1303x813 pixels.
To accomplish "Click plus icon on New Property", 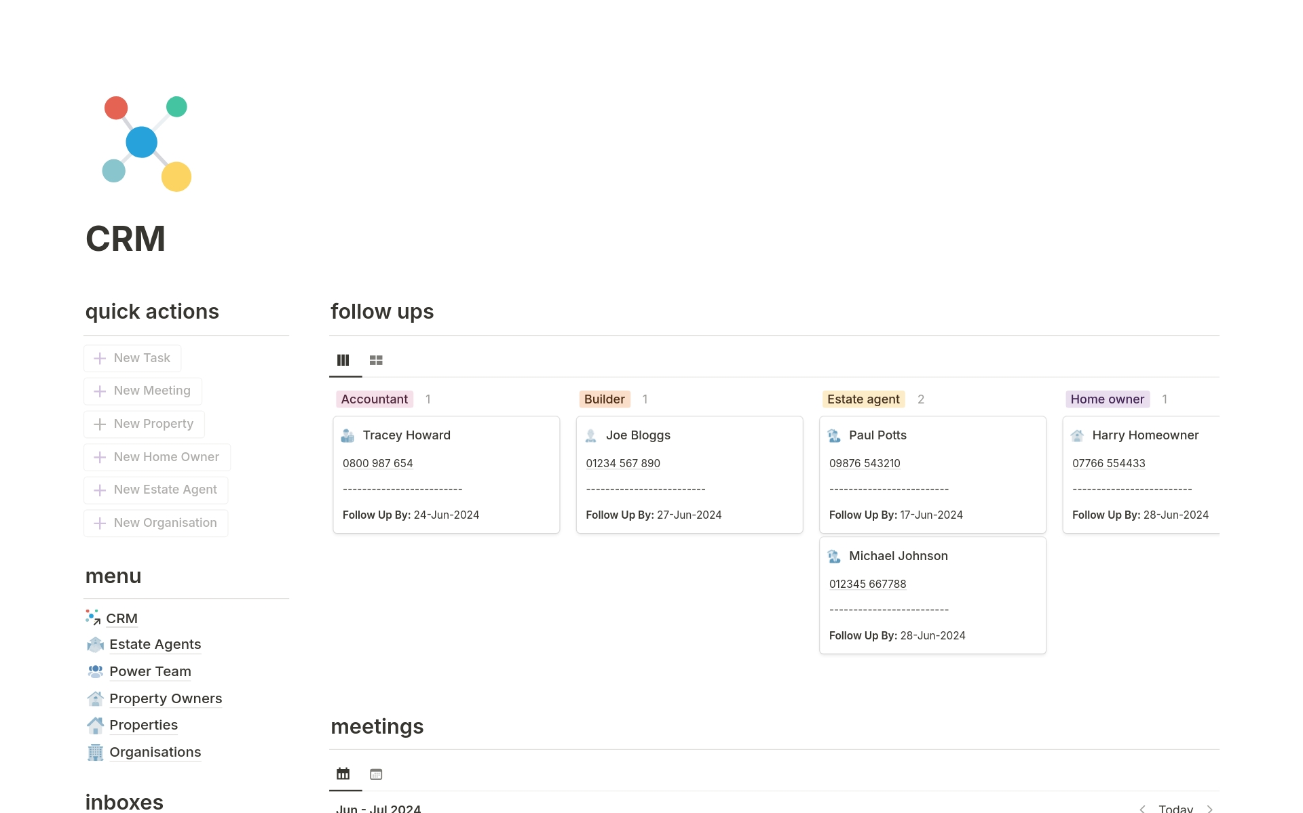I will tap(100, 424).
